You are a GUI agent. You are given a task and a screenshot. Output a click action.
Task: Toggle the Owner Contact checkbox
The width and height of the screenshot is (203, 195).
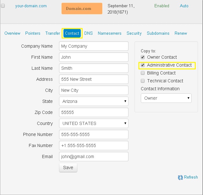(143, 57)
